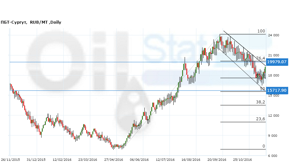
Task: Select the Fibonacci 76,4 level label
Action: [261, 58]
